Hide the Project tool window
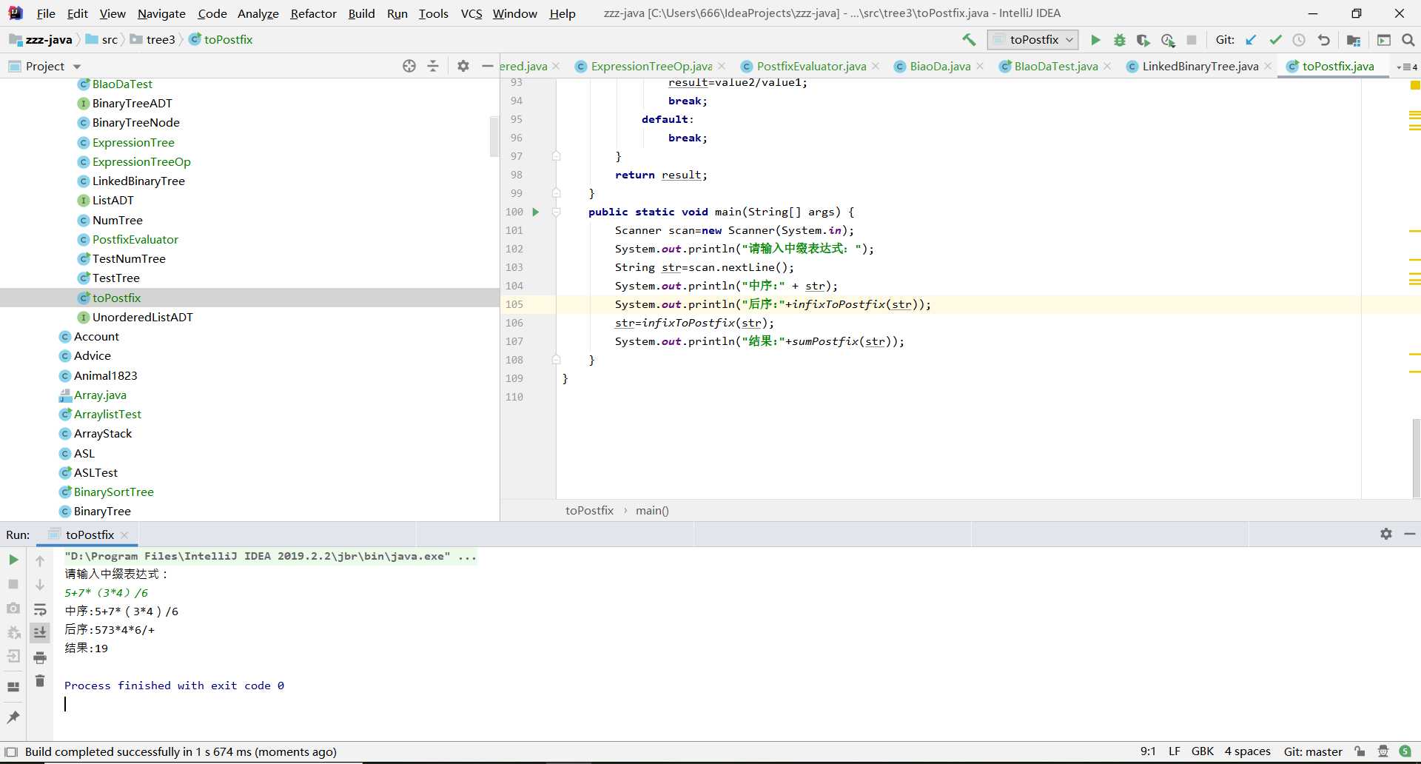The image size is (1421, 764). pyautogui.click(x=487, y=66)
